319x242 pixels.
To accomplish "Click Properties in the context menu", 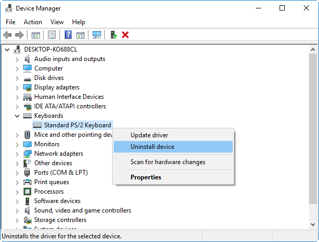I will pos(146,177).
